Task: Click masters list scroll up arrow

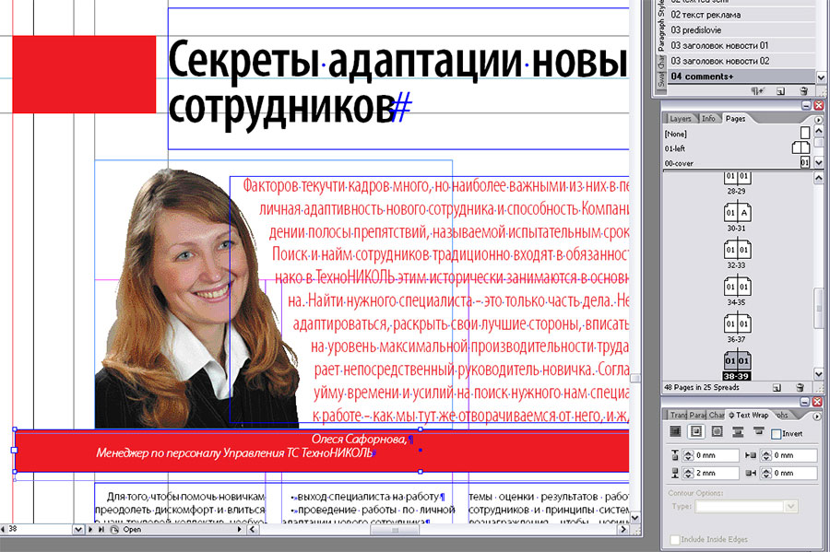Action: [x=818, y=130]
